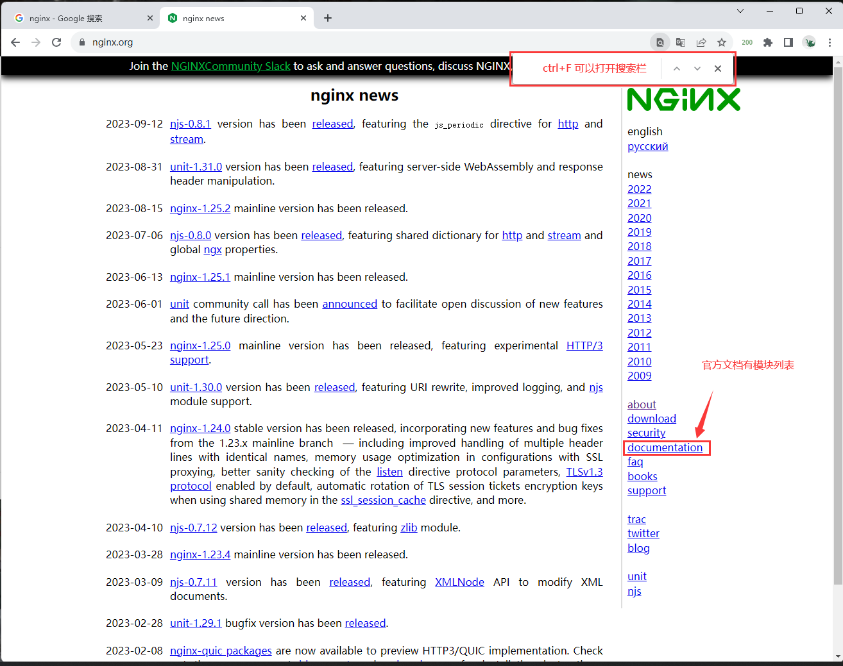This screenshot has width=843, height=666.
Task: Click the Google Translate icon in address bar
Action: [x=681, y=42]
